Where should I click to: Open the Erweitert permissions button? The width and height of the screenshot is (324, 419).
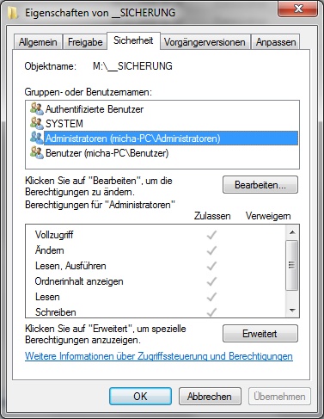click(260, 334)
